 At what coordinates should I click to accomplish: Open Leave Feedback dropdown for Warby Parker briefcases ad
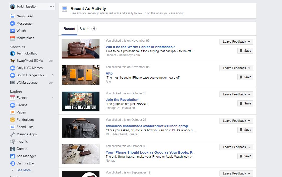click(236, 42)
